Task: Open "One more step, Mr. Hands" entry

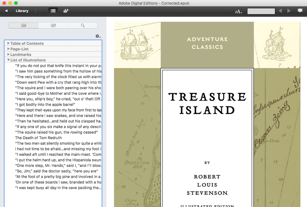Action: [x=58, y=165]
